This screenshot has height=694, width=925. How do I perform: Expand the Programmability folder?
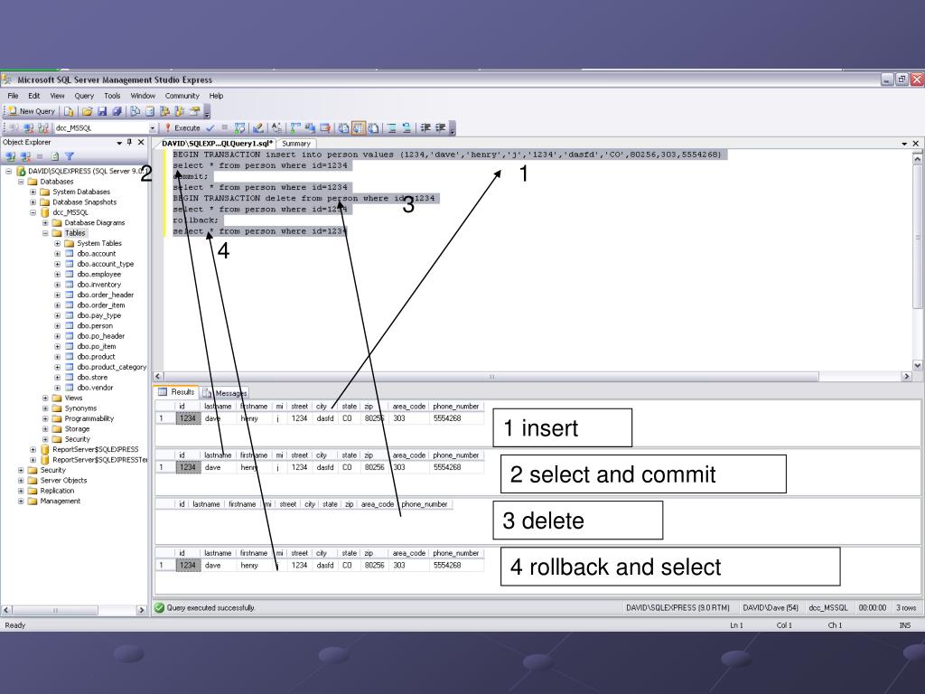click(45, 418)
